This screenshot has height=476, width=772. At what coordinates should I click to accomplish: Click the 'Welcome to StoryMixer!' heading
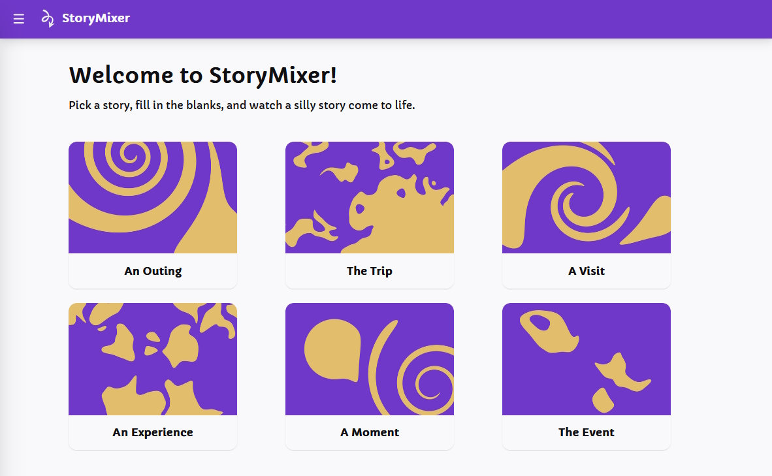[x=202, y=75]
